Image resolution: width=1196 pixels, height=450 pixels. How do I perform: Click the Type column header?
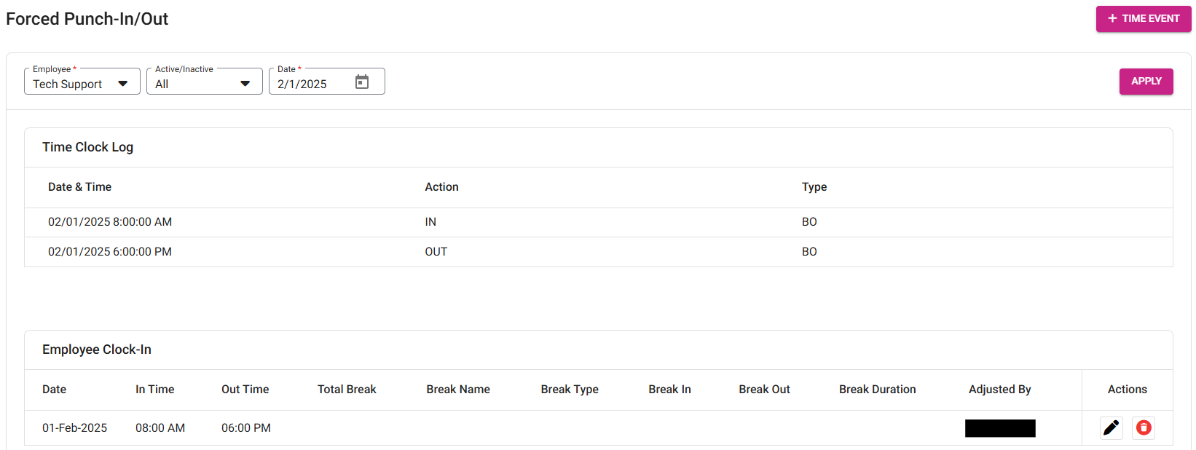coord(814,187)
